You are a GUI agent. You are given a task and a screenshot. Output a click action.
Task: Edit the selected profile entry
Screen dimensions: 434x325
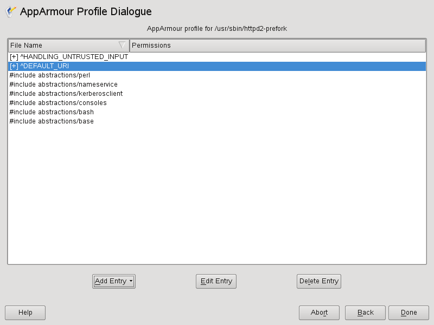216,281
